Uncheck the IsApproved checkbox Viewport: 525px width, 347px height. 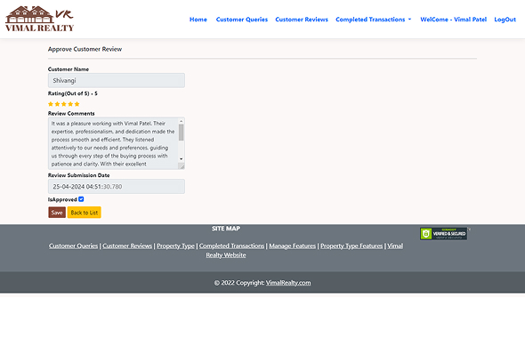click(x=81, y=199)
